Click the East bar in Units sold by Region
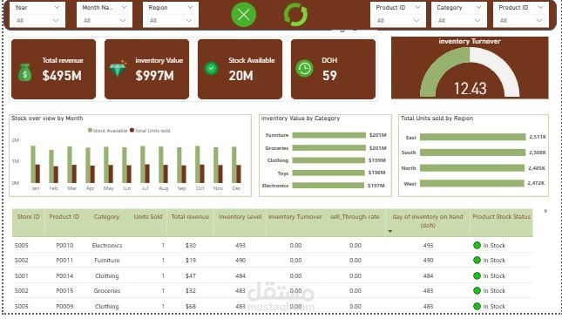Viewport: 562px width, 319px height. (473, 137)
